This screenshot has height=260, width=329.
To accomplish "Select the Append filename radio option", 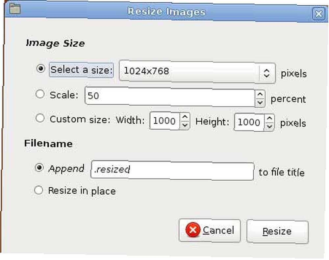I will coord(39,168).
